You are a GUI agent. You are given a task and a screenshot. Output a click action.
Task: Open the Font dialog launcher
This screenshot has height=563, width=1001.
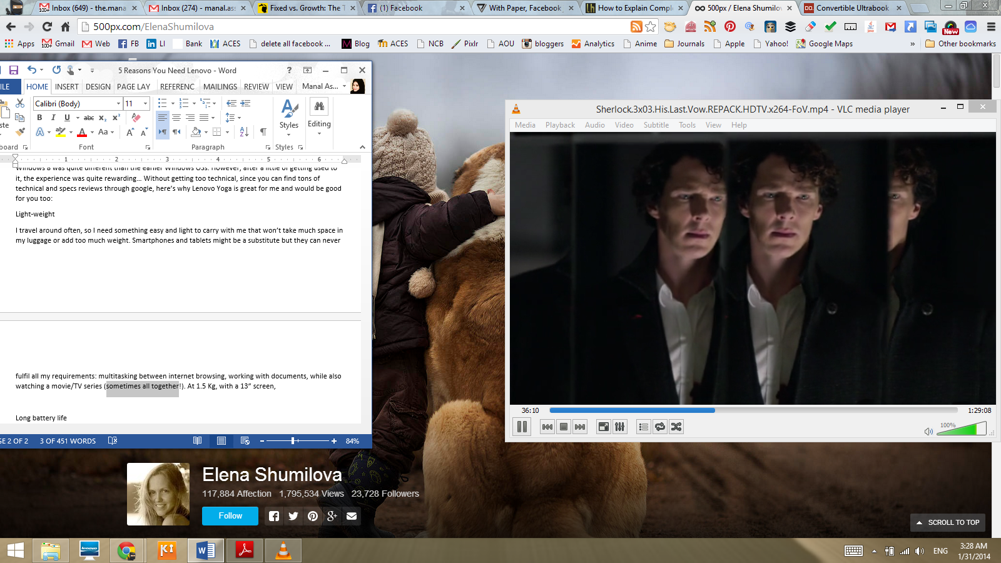click(148, 148)
